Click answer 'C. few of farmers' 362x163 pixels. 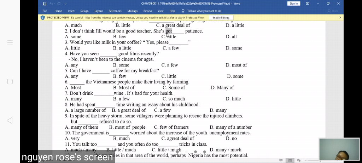(x=171, y=127)
